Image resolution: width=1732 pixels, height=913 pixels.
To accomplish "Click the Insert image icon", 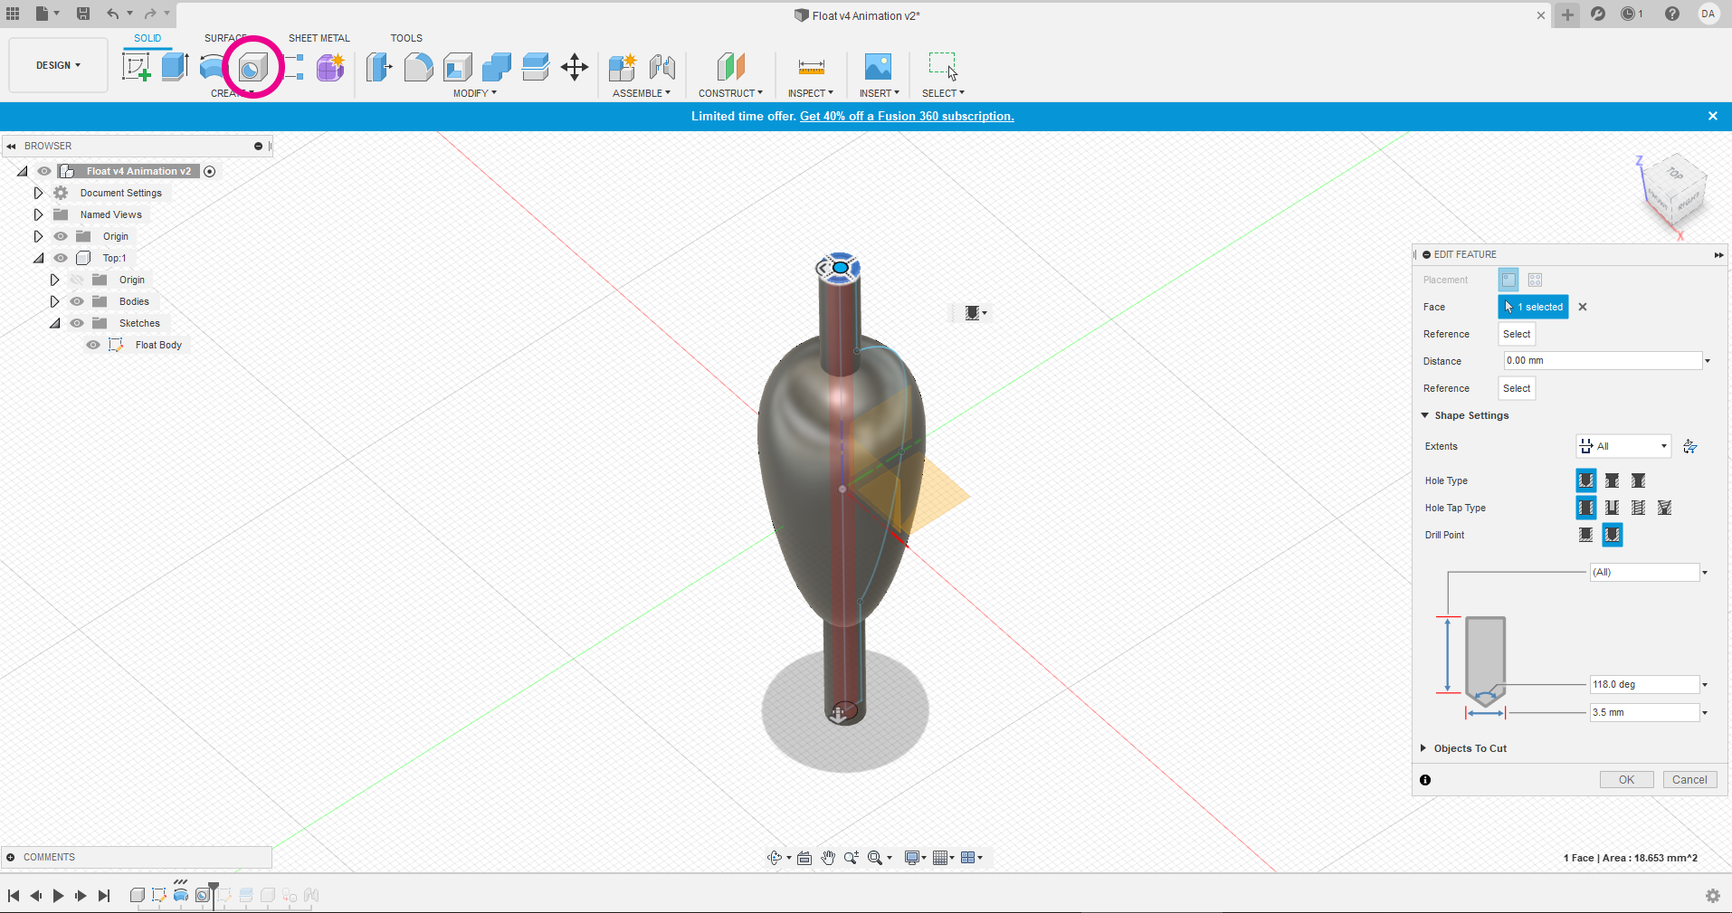I will click(x=878, y=67).
